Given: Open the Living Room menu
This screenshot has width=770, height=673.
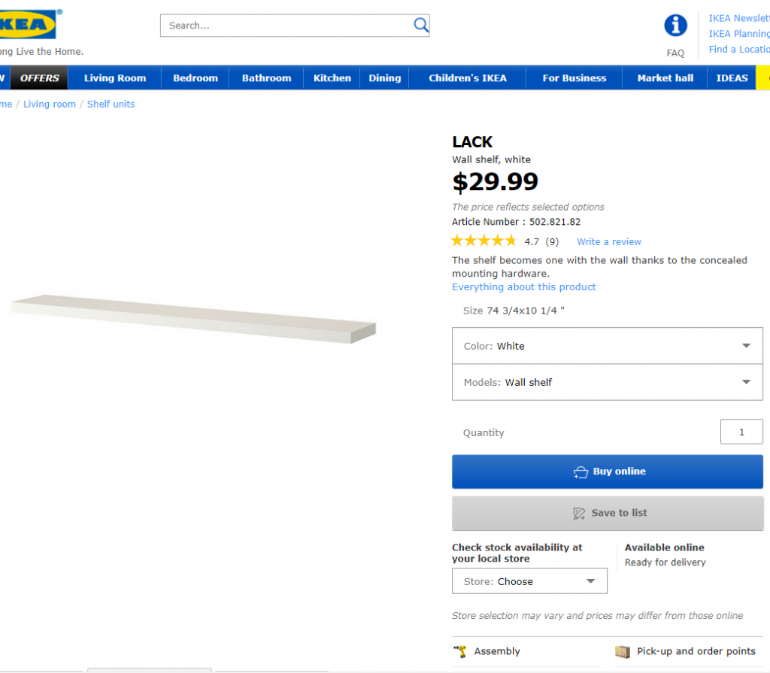Looking at the screenshot, I should click(x=115, y=78).
